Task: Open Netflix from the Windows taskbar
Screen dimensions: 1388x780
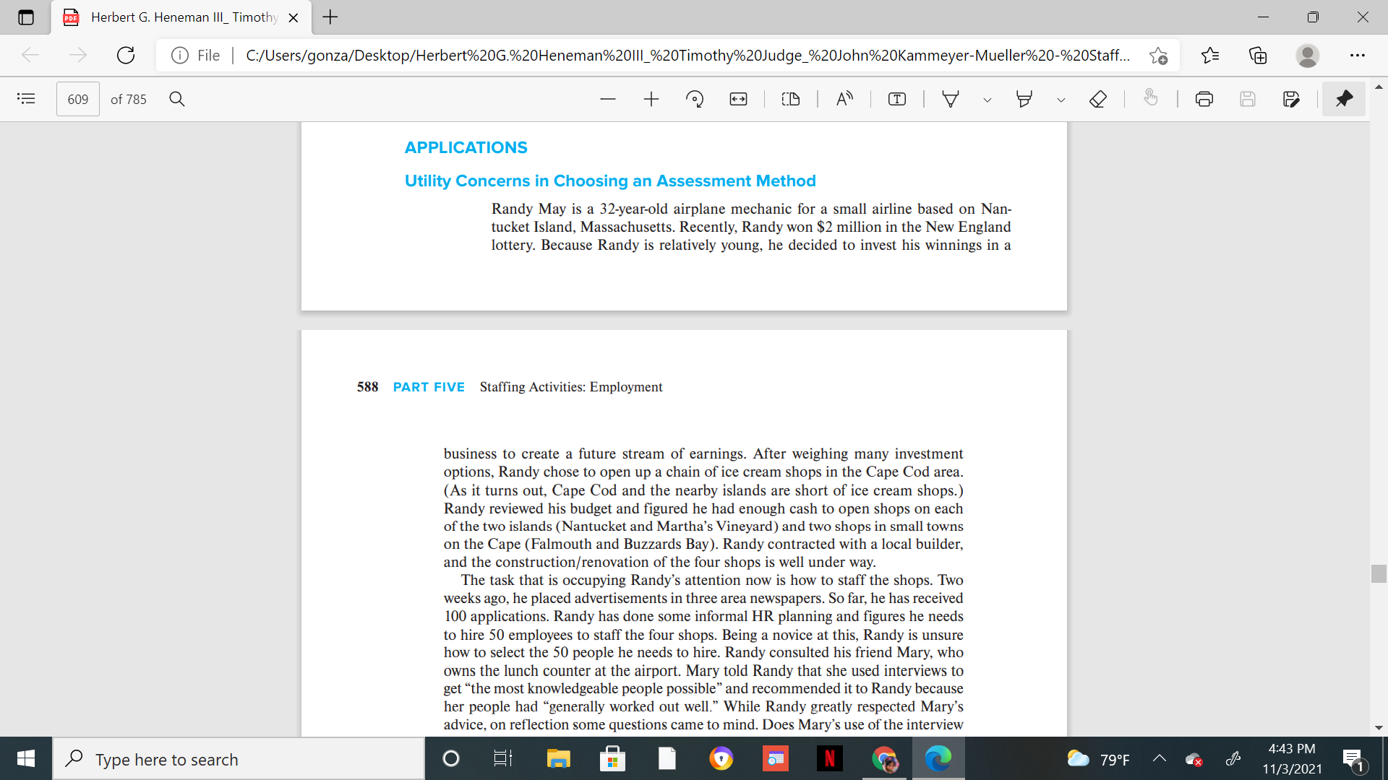Action: tap(829, 759)
